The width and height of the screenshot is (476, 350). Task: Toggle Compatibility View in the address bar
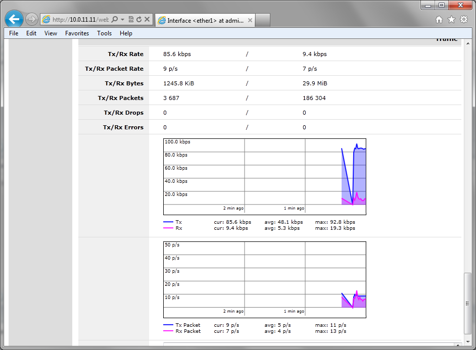131,19
